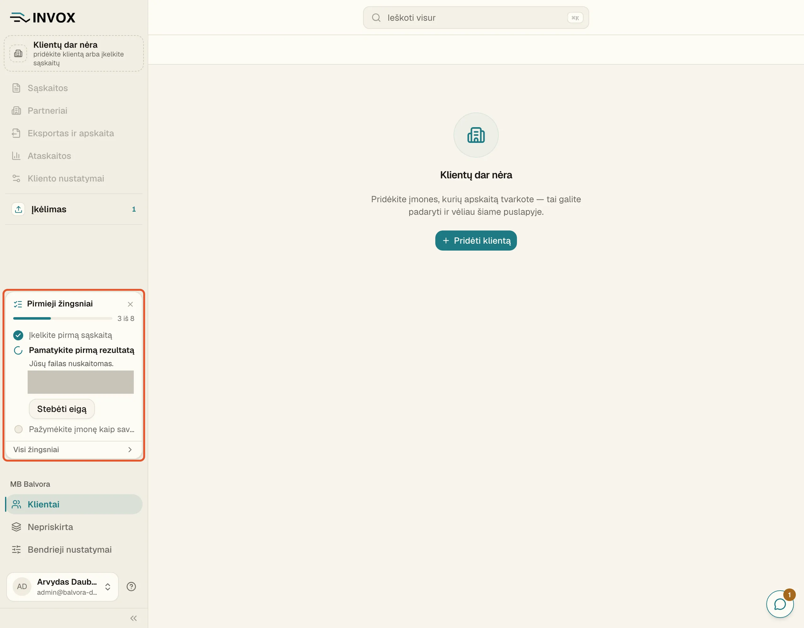Click the Eksportas ir apskaita export icon
This screenshot has width=804, height=628.
coord(16,133)
